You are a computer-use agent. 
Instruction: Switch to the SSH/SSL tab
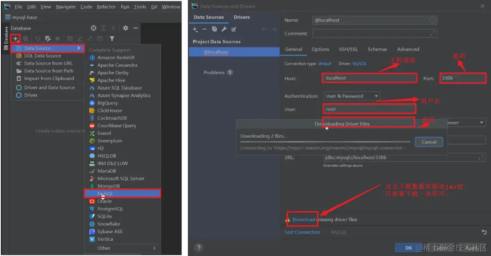[348, 49]
